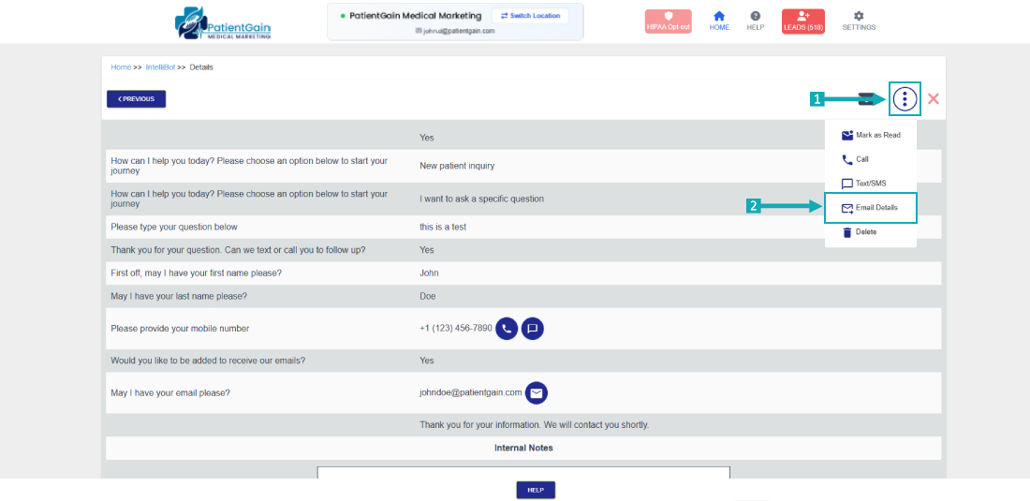The width and height of the screenshot is (1030, 501).
Task: Click 'Details' in the breadcrumb
Action: tap(201, 67)
